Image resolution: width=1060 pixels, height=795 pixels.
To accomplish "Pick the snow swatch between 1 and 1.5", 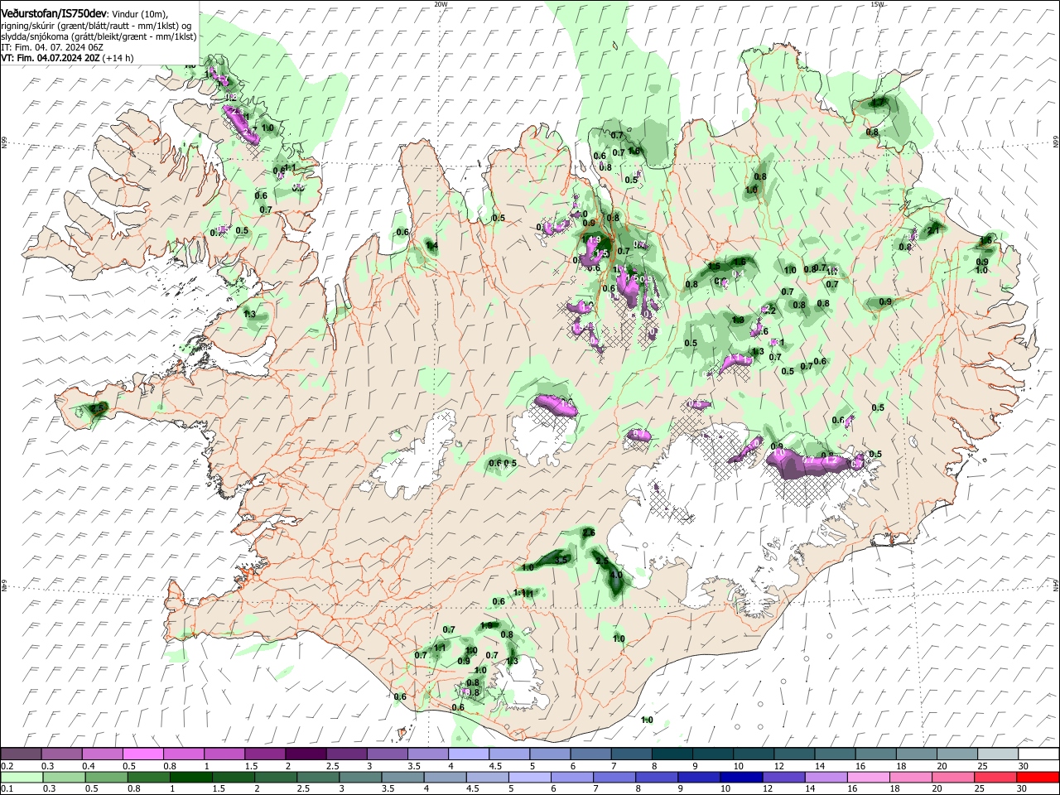I will (x=224, y=754).
